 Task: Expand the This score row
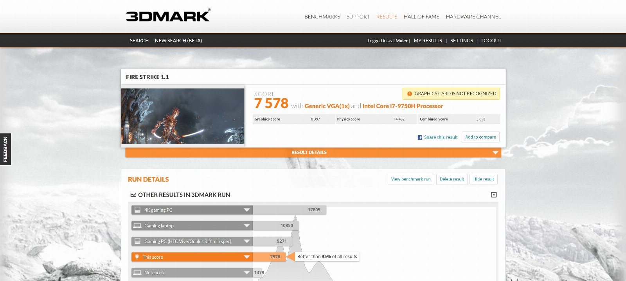247,257
